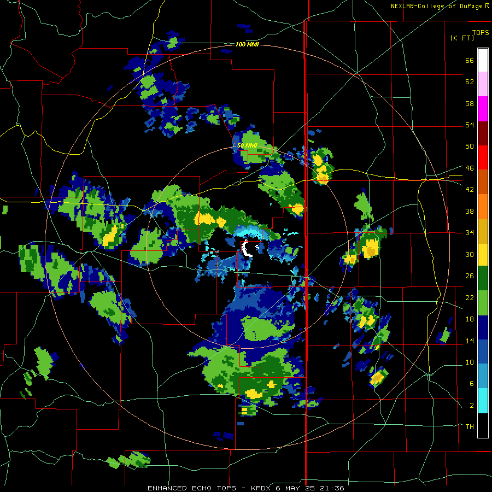
Task: Click the NEXLAB-College of DuPage credit
Action: click(440, 6)
